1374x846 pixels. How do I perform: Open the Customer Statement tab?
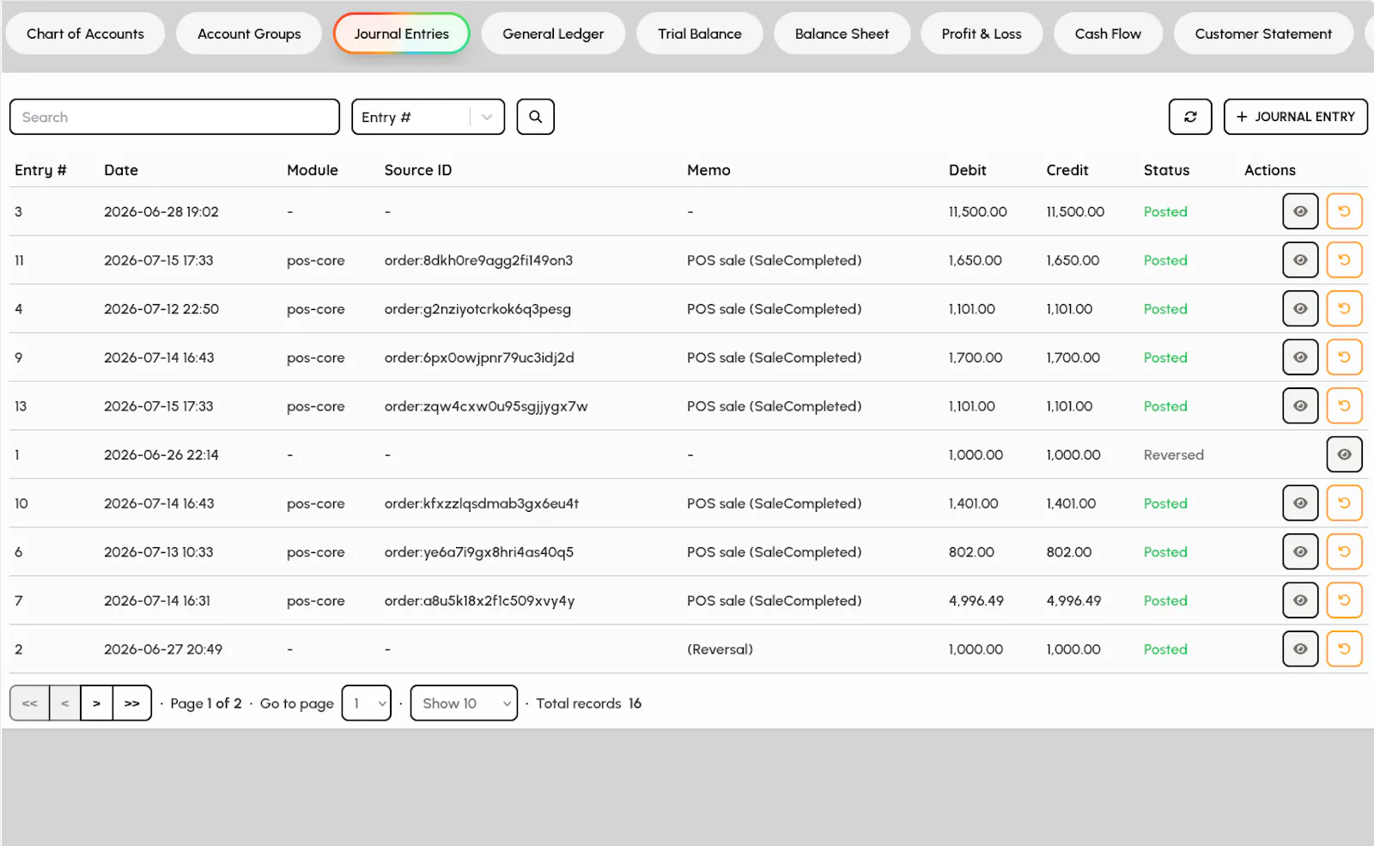point(1263,33)
